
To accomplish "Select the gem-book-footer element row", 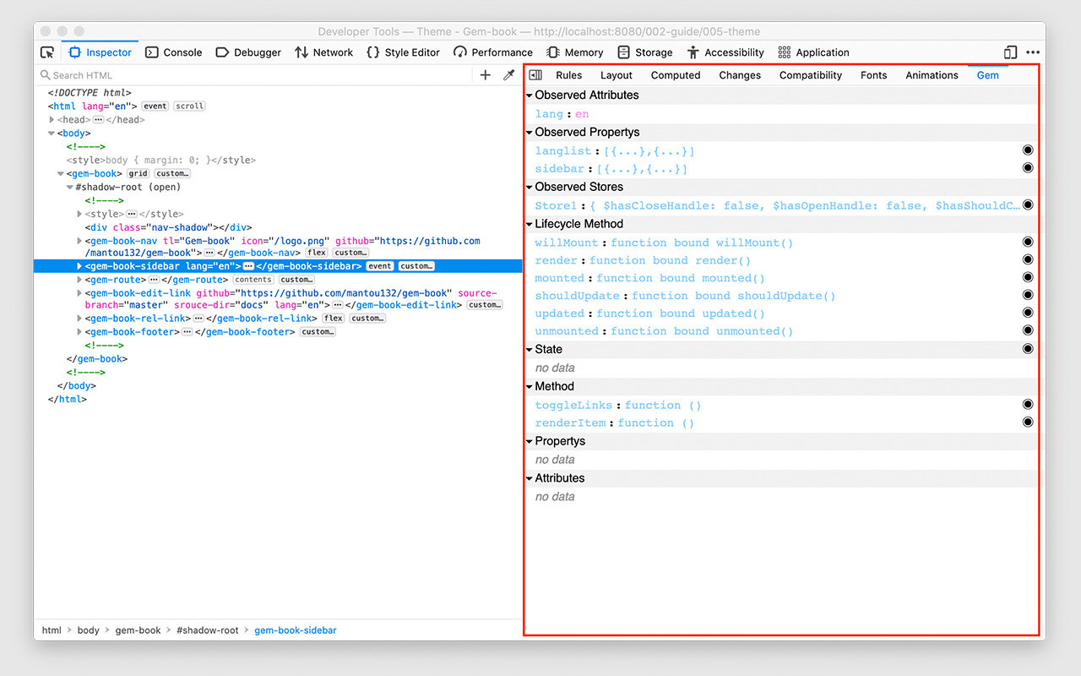I will (x=278, y=332).
